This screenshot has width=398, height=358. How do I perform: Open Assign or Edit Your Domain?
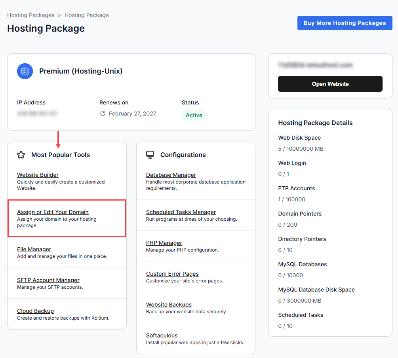click(53, 212)
